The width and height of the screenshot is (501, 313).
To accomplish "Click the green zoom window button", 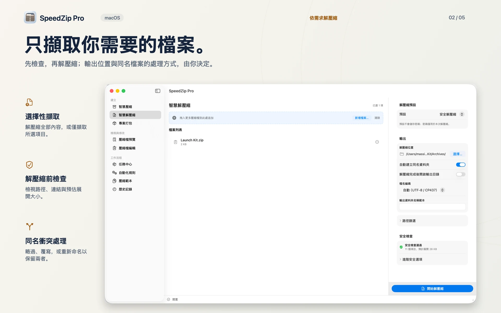I will (x=124, y=91).
